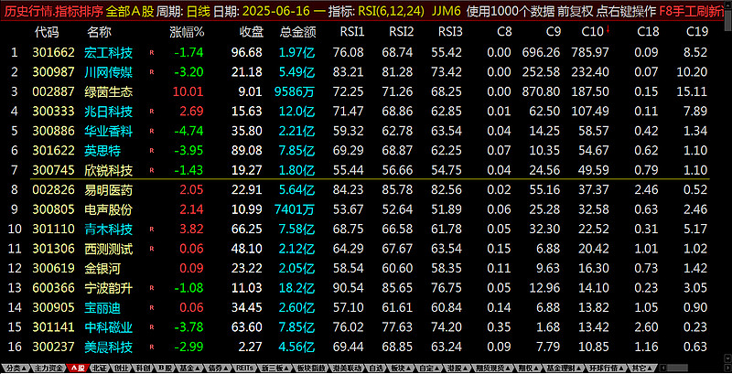The height and width of the screenshot is (374, 732).
Task: Click the horizontal tab scrollbar thumb
Action: [x=677, y=368]
